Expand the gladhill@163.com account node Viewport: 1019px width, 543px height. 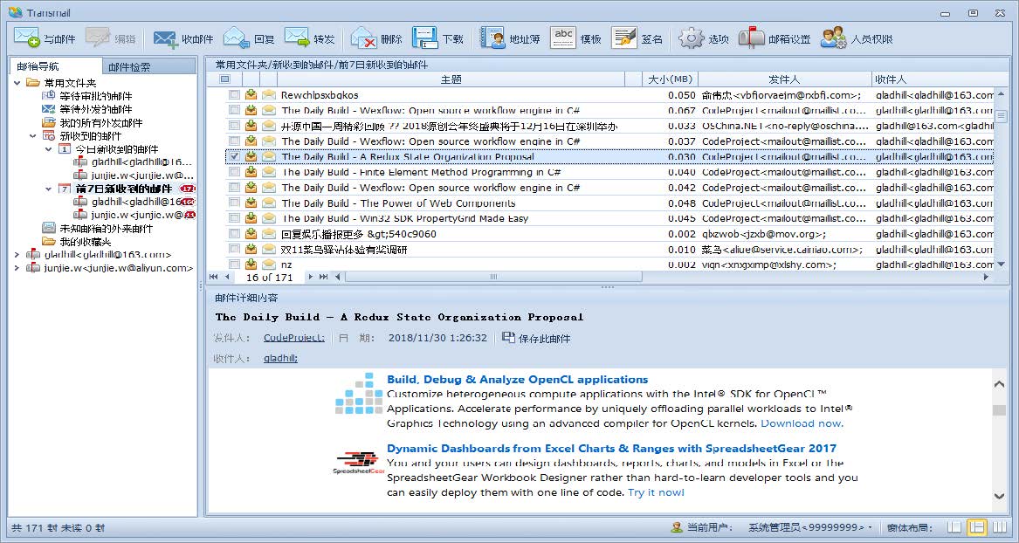point(17,255)
